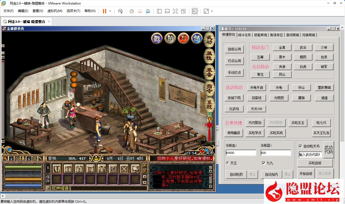Click VMware send Ctrl+Alt+Del icon

(x=120, y=11)
